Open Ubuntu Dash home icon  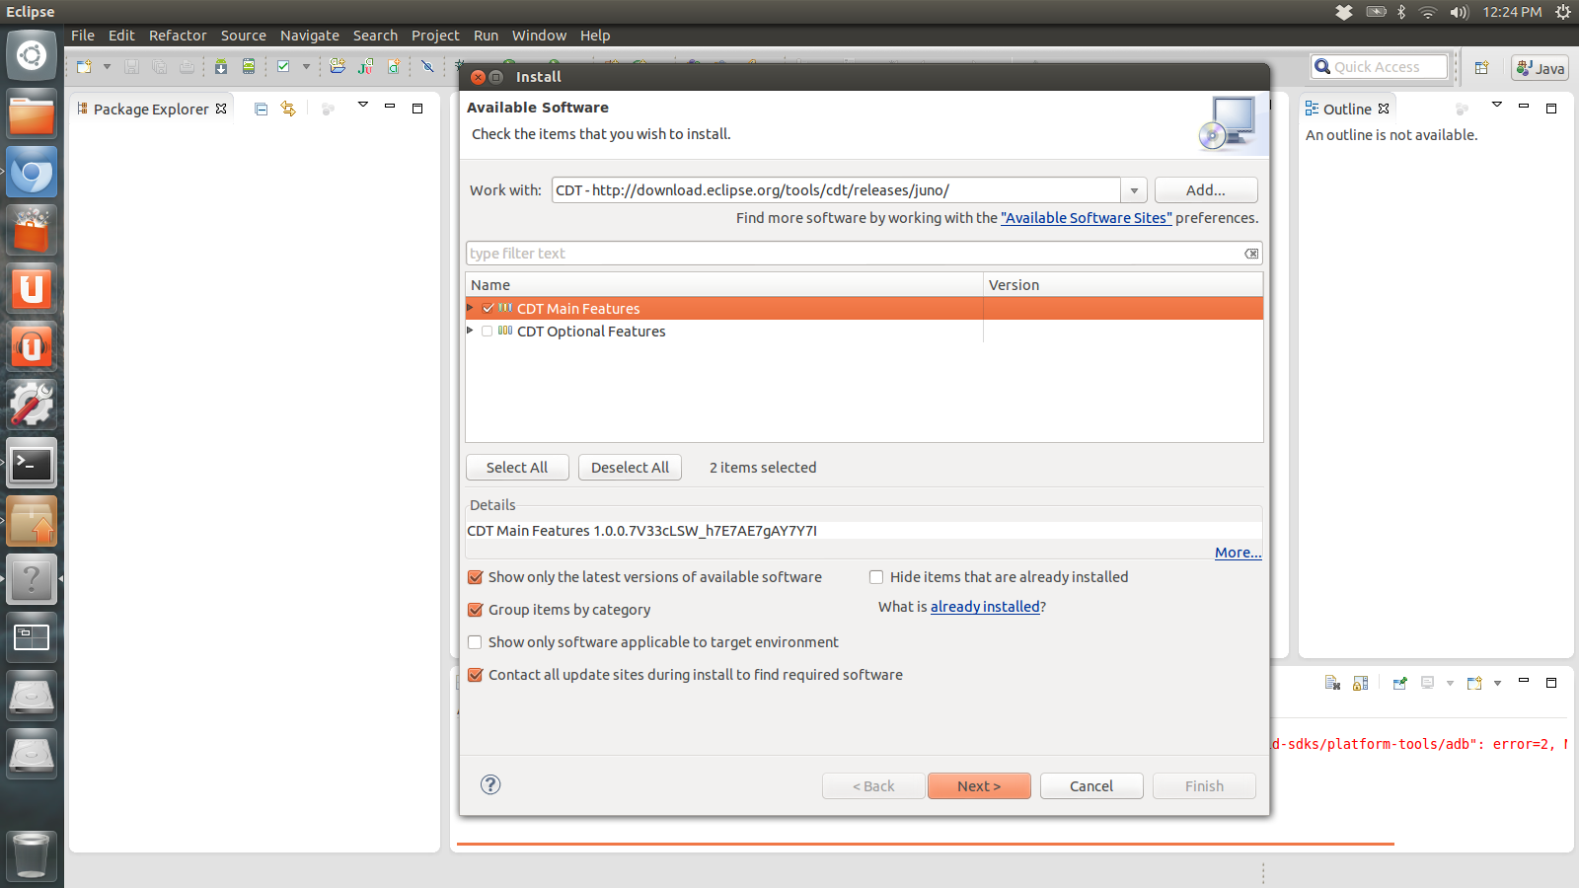click(32, 55)
